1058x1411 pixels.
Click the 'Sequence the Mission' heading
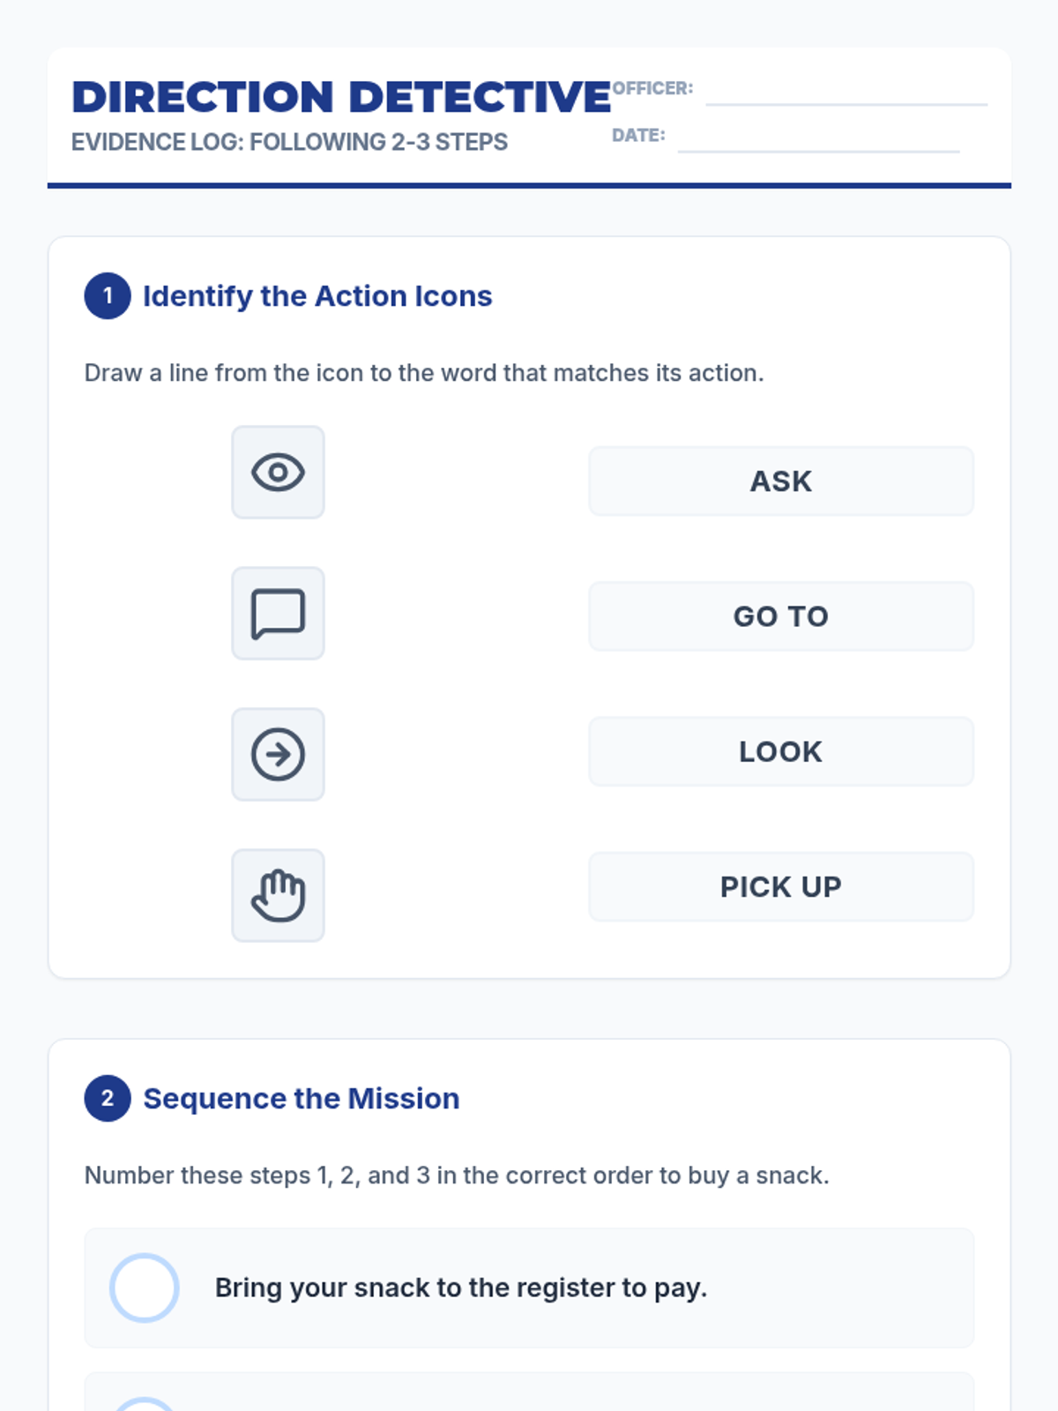click(x=302, y=1099)
